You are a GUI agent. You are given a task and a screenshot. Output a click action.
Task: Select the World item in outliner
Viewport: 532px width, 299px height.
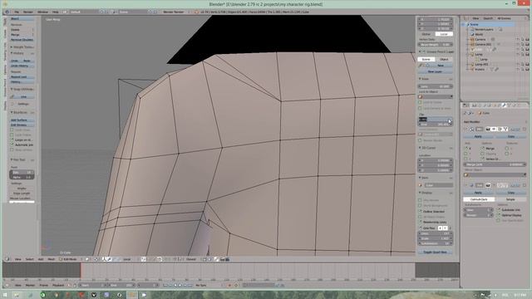point(479,34)
